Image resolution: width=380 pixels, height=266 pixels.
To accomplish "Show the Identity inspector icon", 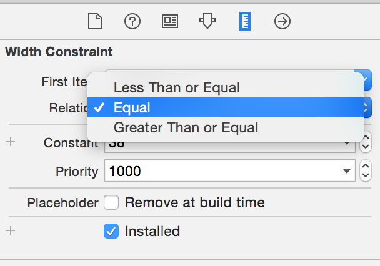I will (170, 21).
